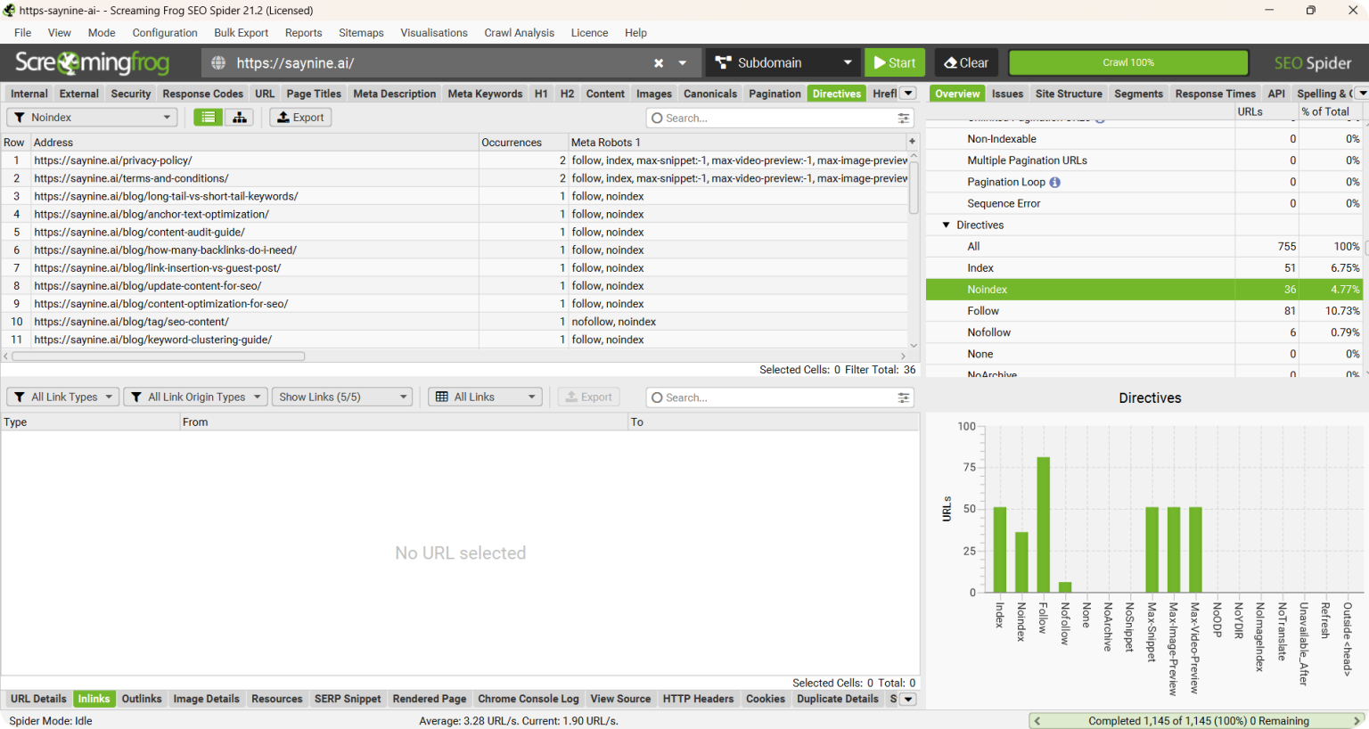The height and width of the screenshot is (729, 1369).
Task: Export the Noindex directives table
Action: coord(300,118)
